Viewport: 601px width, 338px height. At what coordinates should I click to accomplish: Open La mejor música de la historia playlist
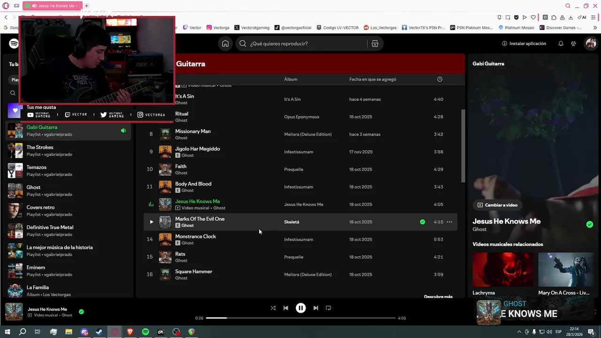click(68, 251)
